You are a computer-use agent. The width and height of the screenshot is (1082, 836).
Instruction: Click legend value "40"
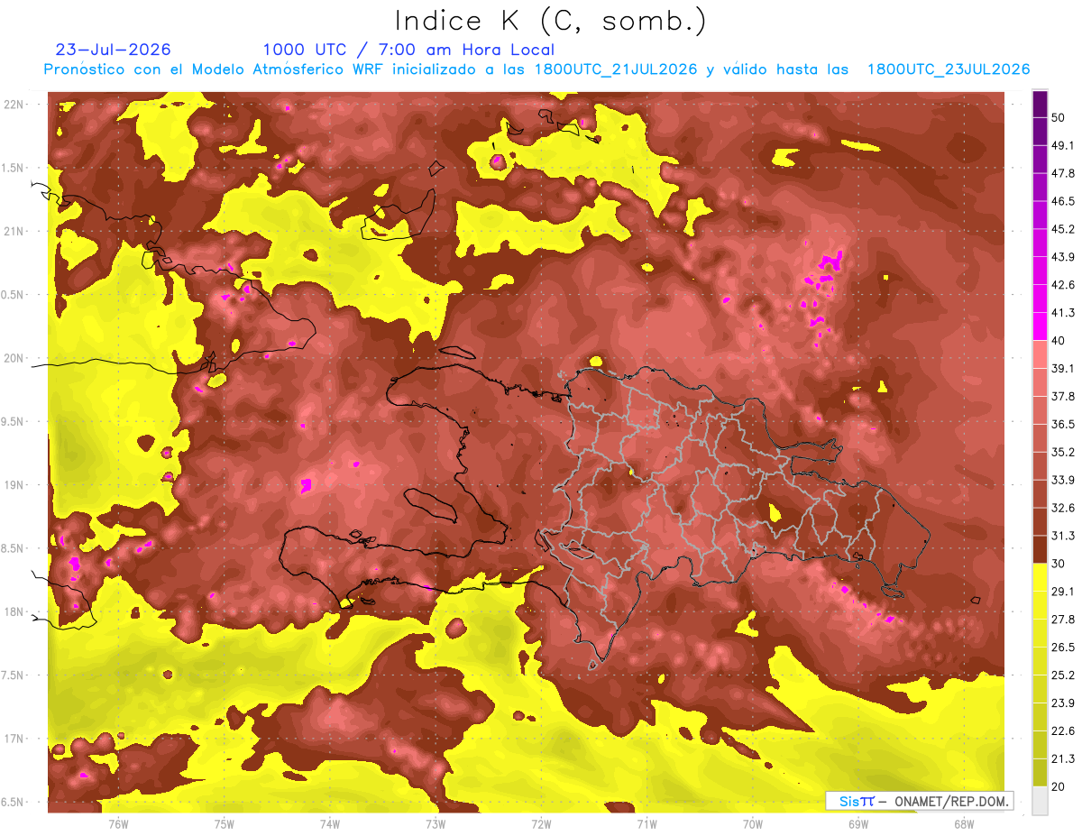point(1059,340)
